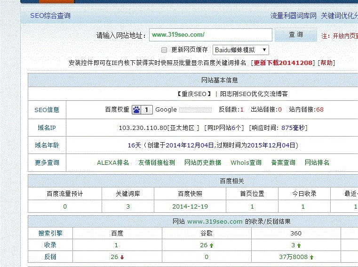The image size is (358, 267).
Task: Click the 谷歌 column header
Action: tap(207, 234)
